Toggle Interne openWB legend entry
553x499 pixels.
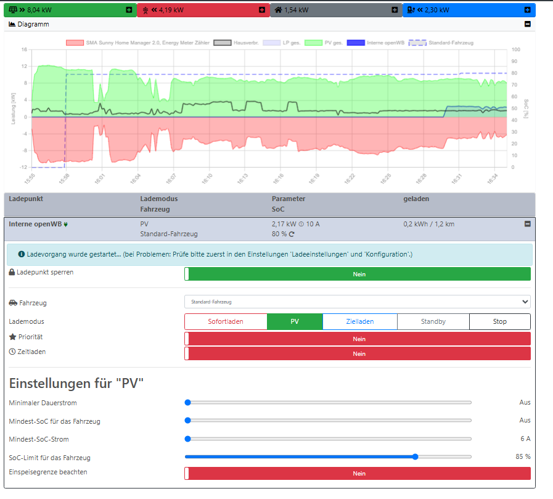coord(375,43)
